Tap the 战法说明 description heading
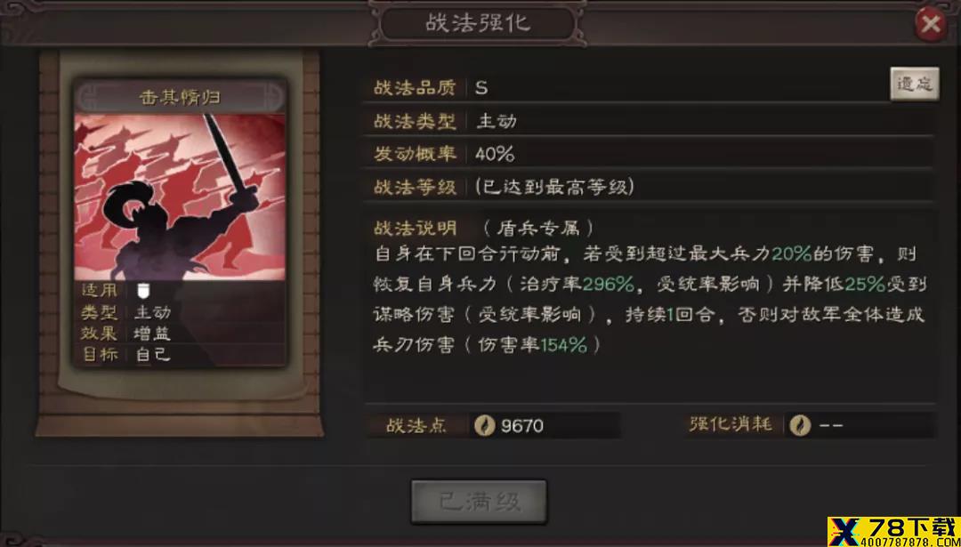This screenshot has height=547, width=961. point(415,229)
